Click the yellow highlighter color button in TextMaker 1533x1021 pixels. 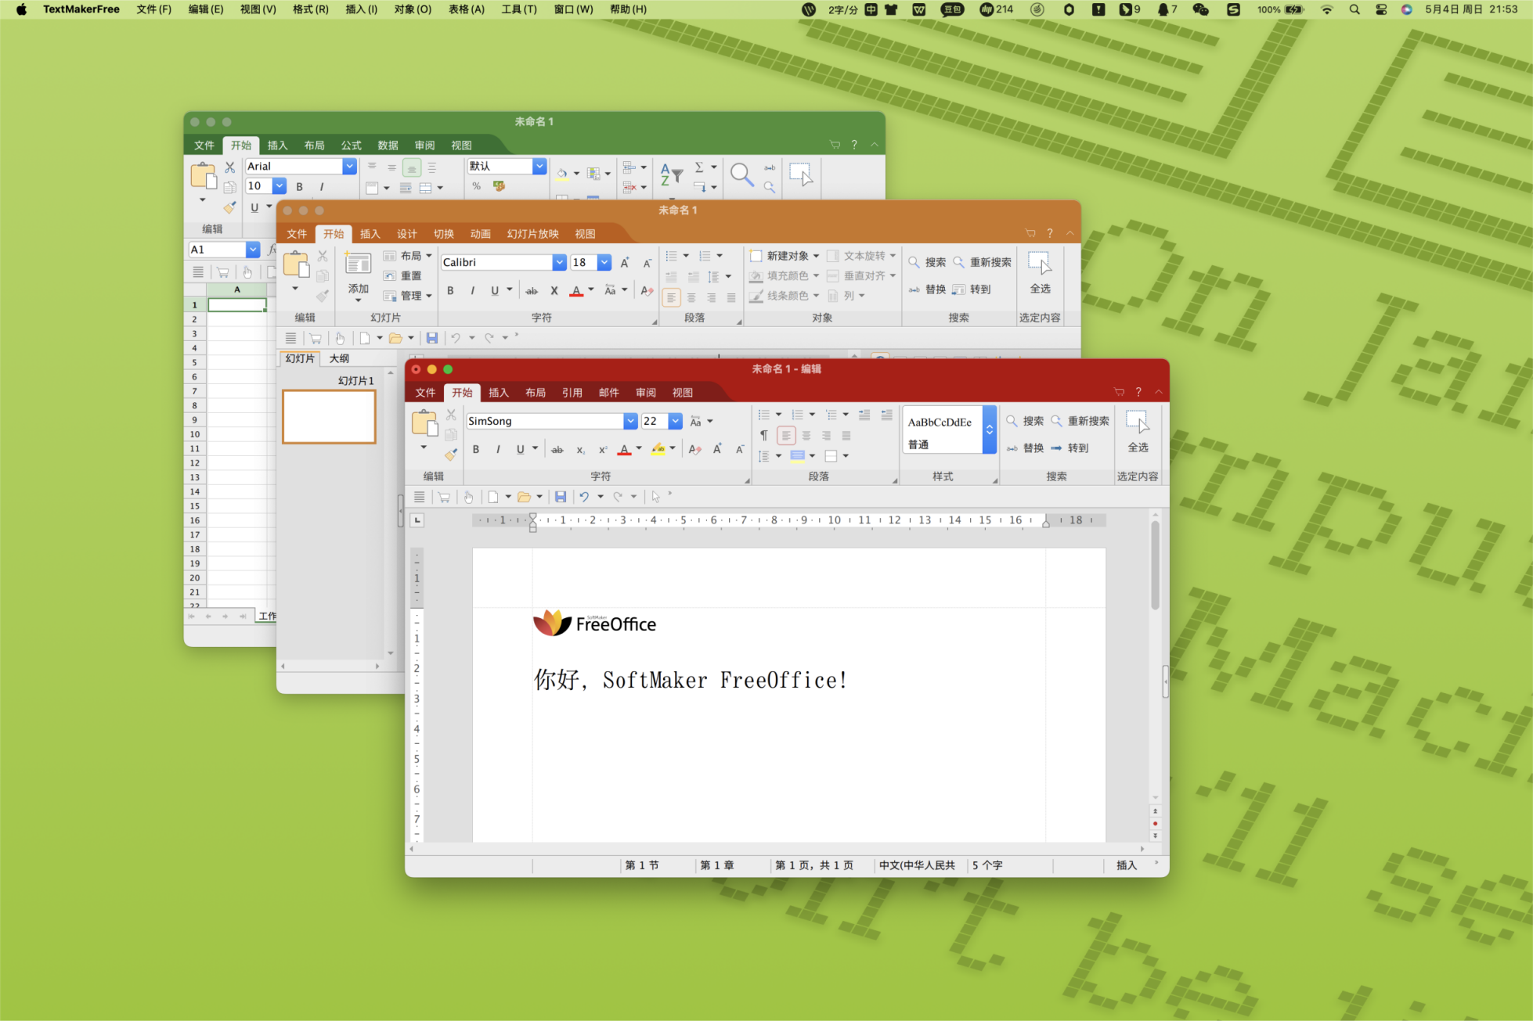pos(658,450)
